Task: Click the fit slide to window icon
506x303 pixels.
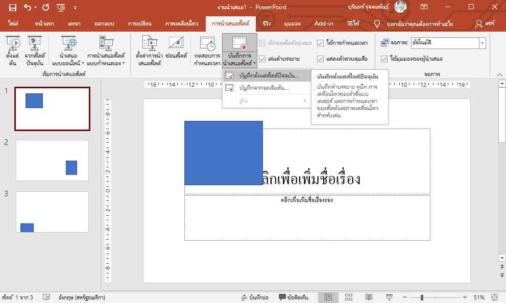Action: [494, 297]
